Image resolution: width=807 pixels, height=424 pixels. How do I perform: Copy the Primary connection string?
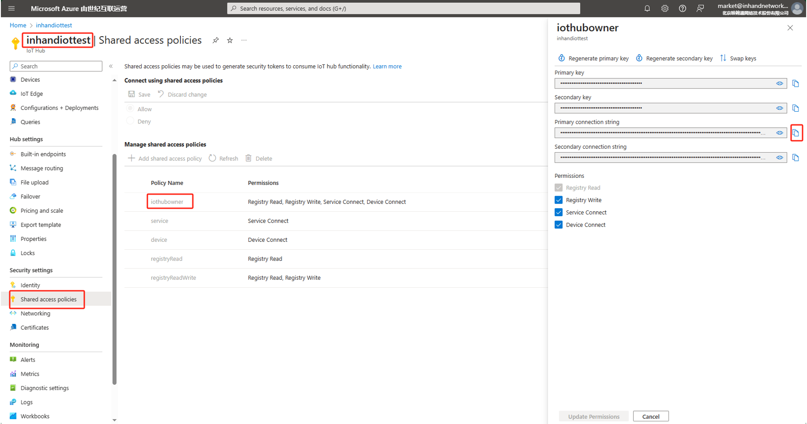pos(795,133)
